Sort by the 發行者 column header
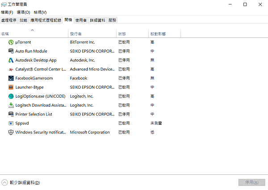Viewport: 268px width, 190px height. pyautogui.click(x=92, y=33)
